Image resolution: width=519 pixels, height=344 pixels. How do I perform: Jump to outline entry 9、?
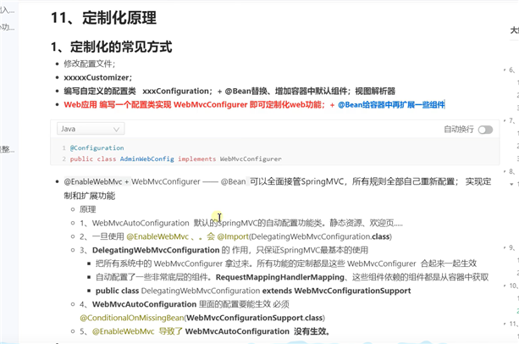pos(512,247)
